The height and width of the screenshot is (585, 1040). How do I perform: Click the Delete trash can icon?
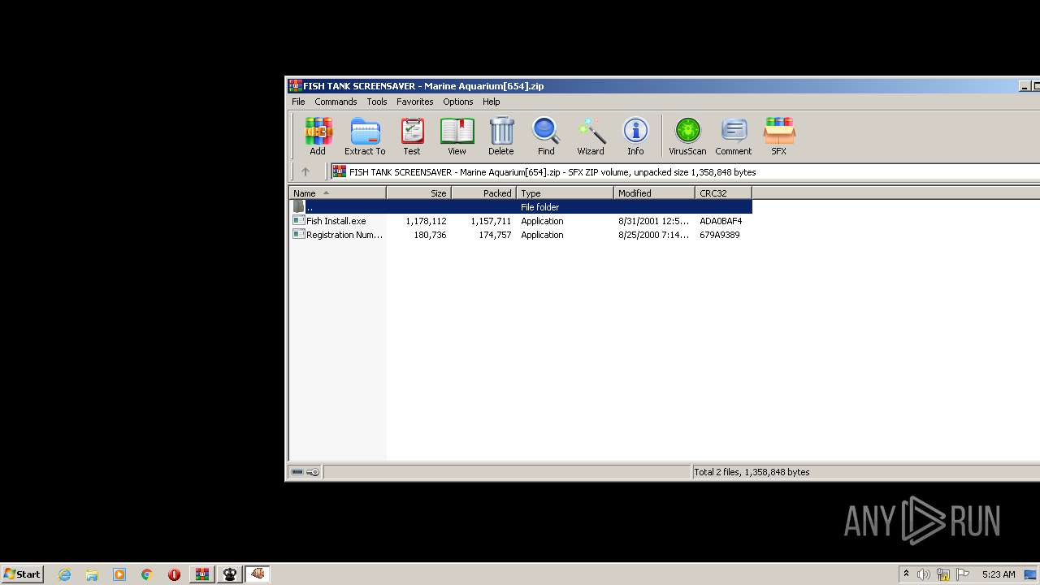(501, 136)
